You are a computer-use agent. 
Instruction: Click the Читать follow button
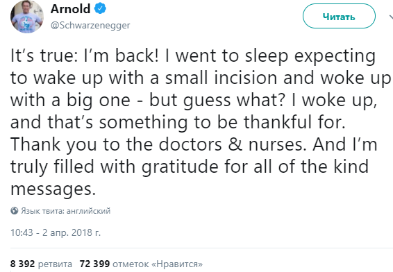coord(339,16)
